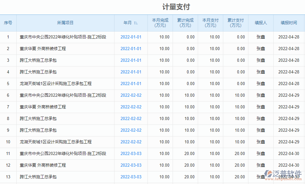
Task: Select the 本月支付 (万元) column header
Action: [x=210, y=23]
